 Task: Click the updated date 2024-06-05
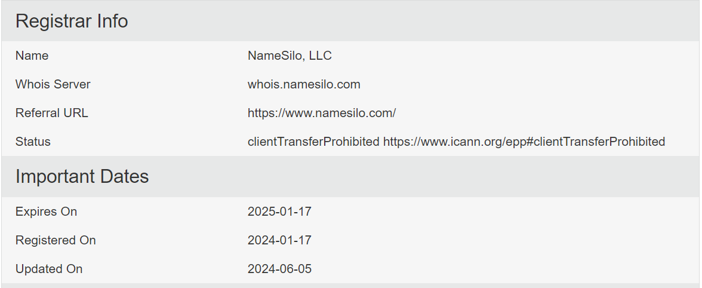(279, 269)
